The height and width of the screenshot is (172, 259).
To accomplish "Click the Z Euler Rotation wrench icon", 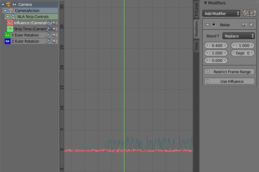I will point(48,41).
